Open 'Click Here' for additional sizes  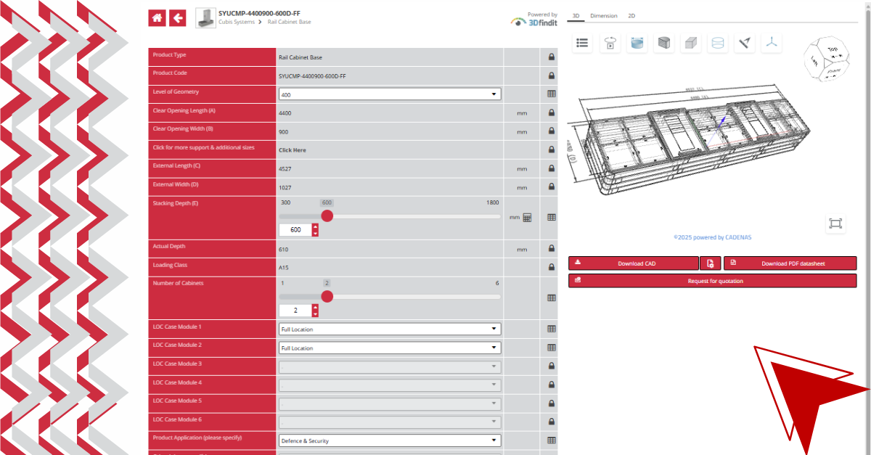coord(293,150)
